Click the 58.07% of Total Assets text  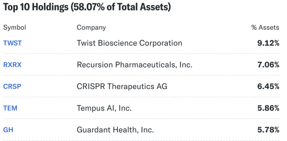pos(121,7)
